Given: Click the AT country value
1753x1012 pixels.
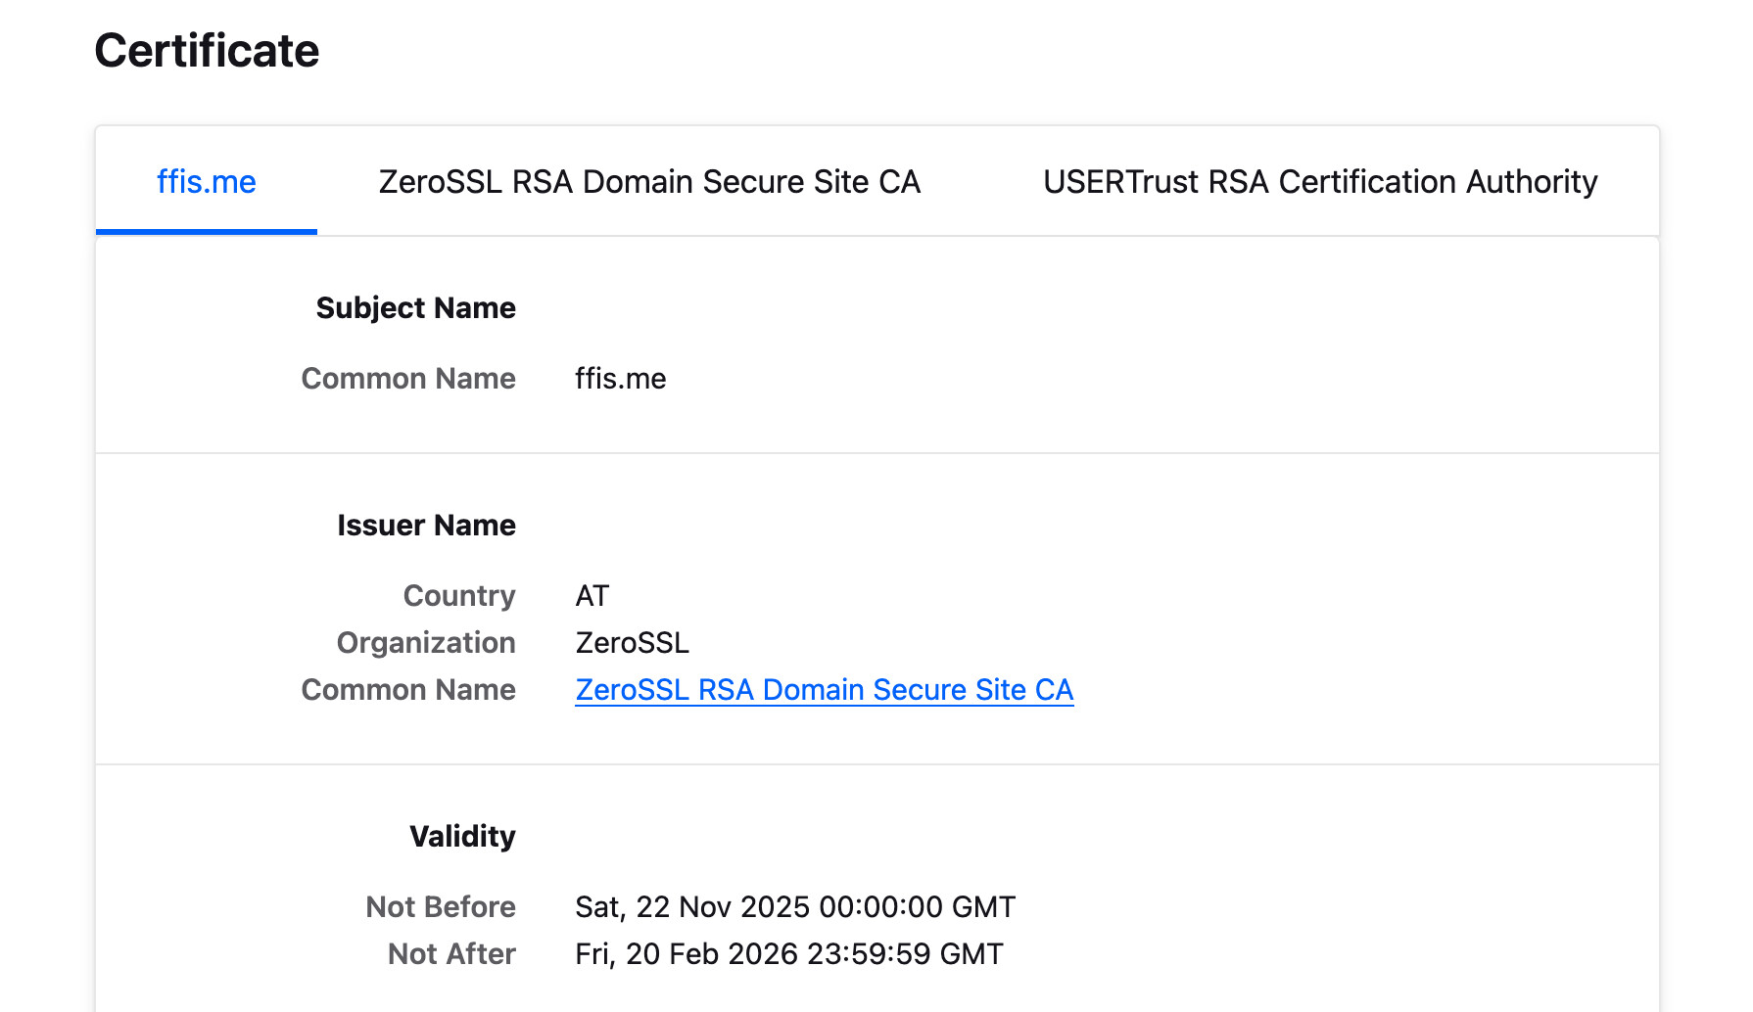Looking at the screenshot, I should coord(592,596).
